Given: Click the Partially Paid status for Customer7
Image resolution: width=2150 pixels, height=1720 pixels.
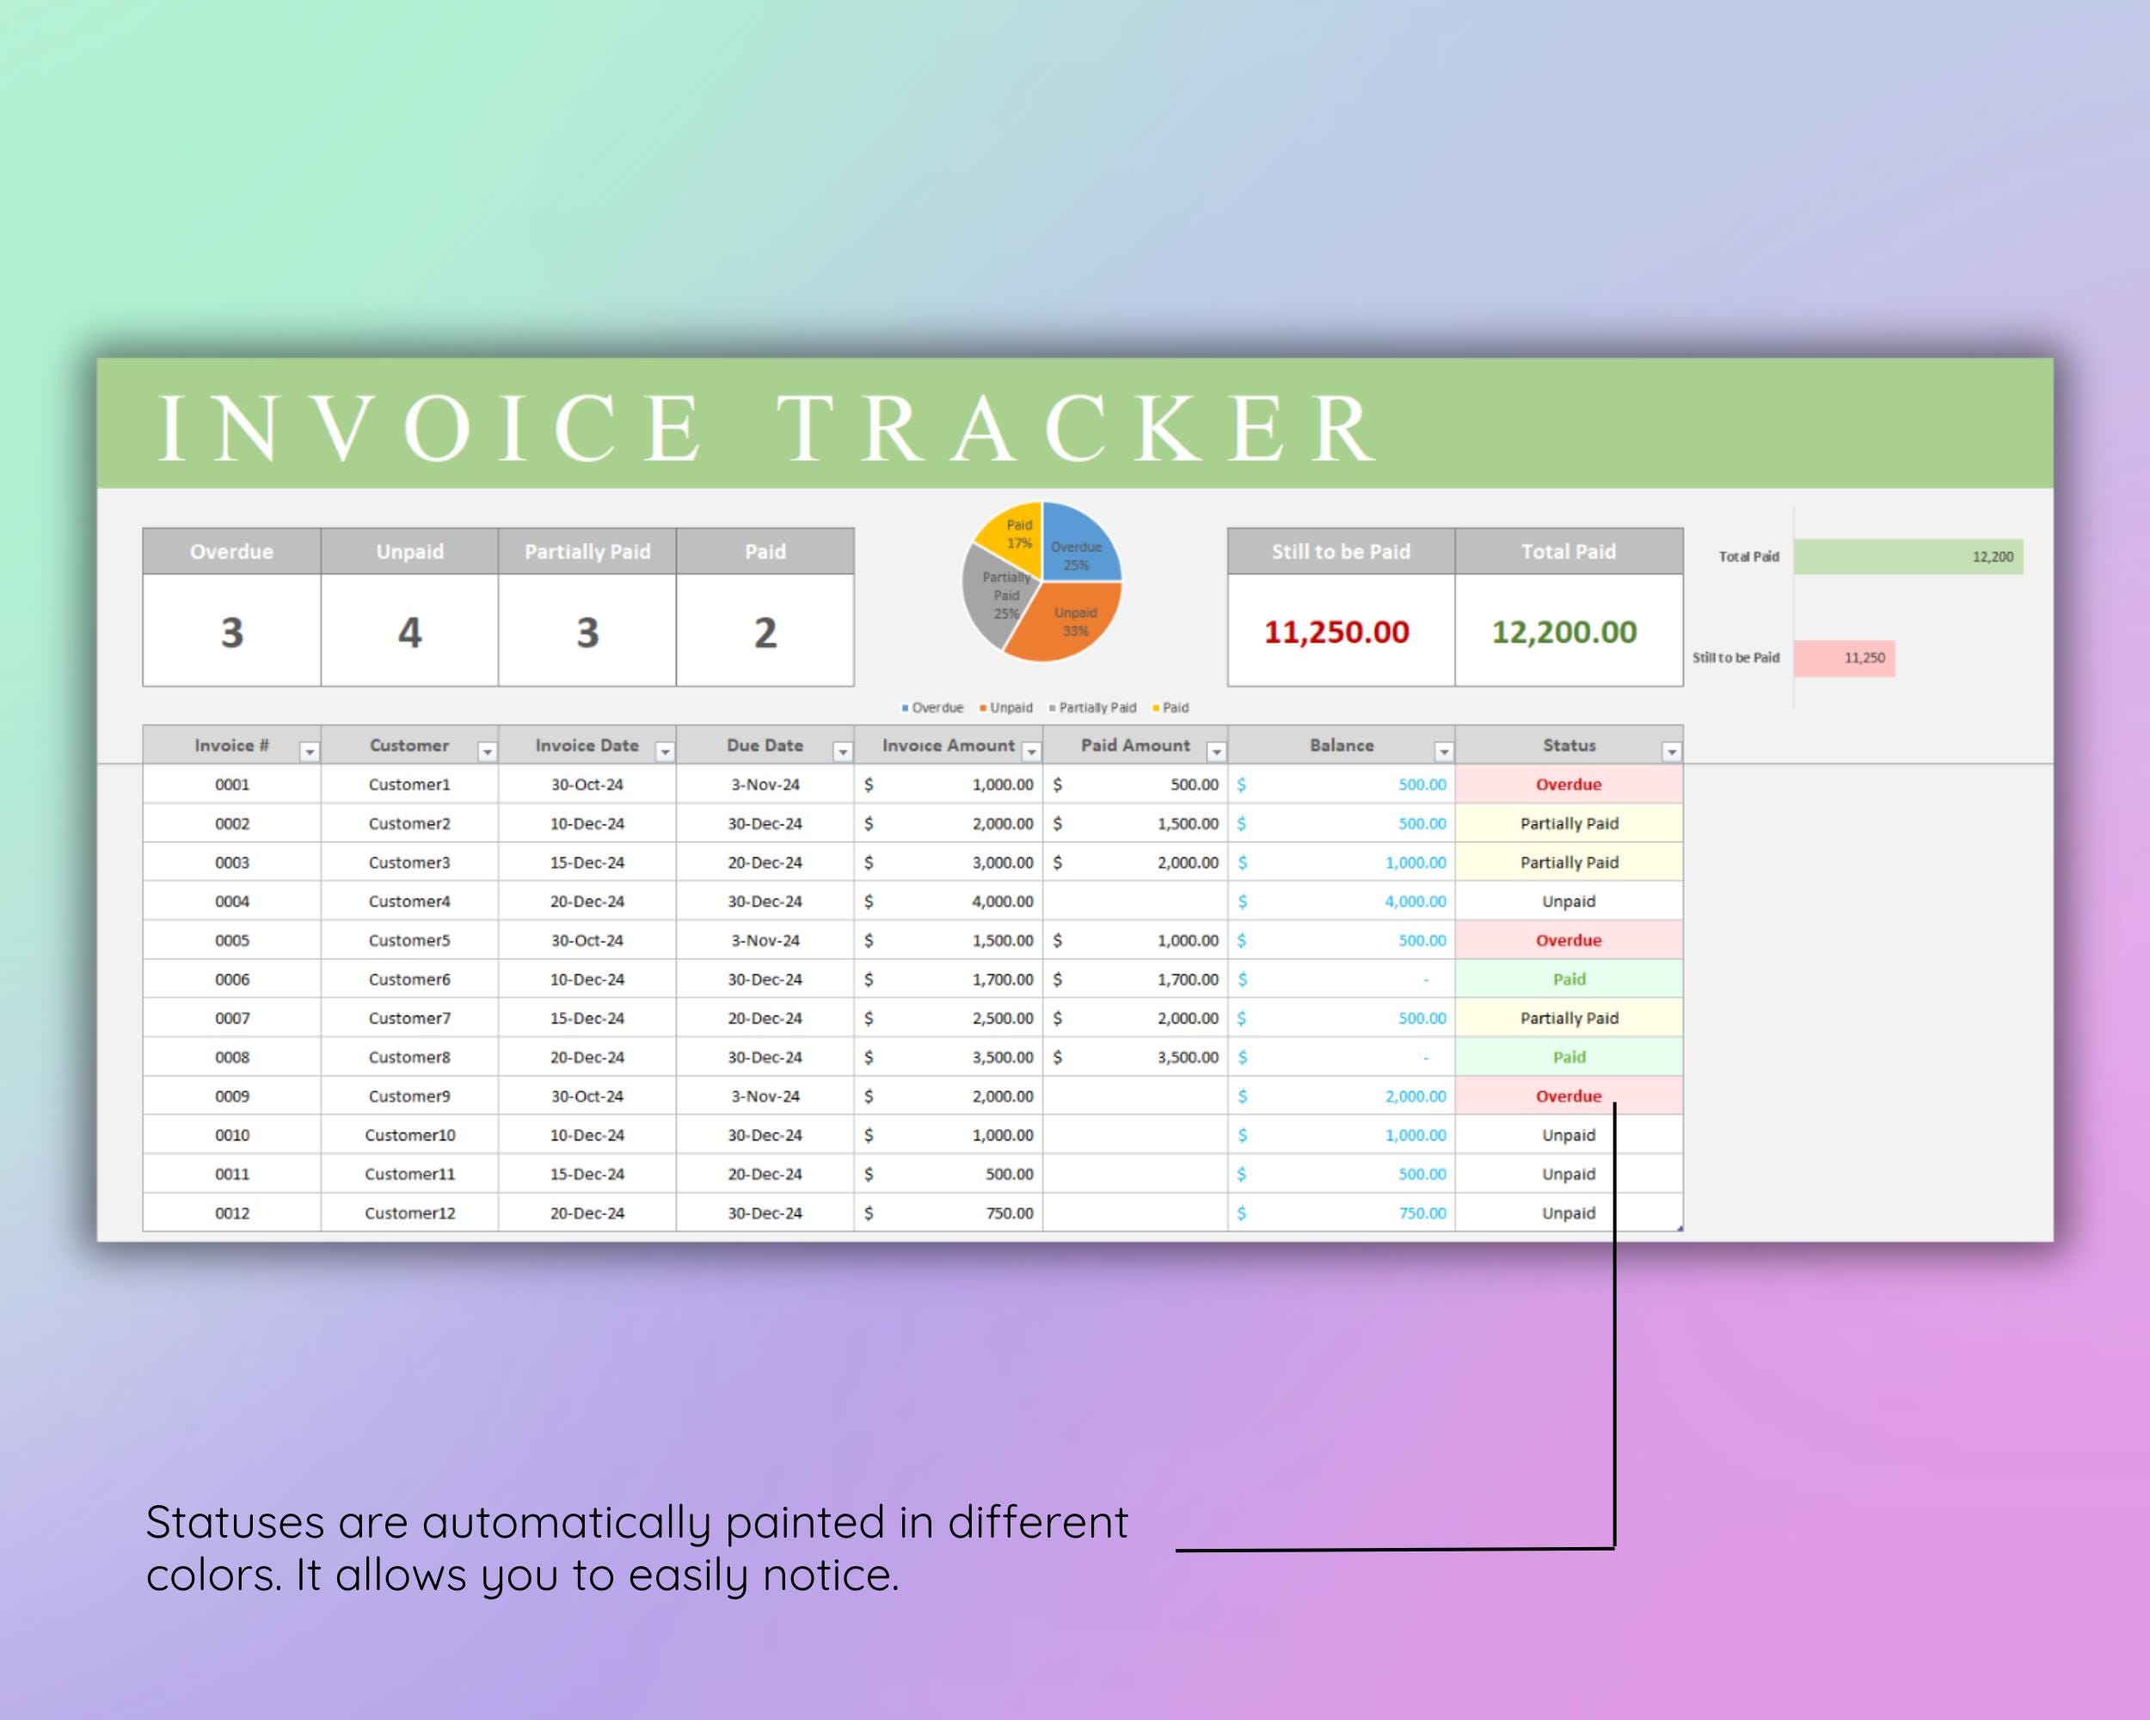Looking at the screenshot, I should [x=1569, y=1018].
